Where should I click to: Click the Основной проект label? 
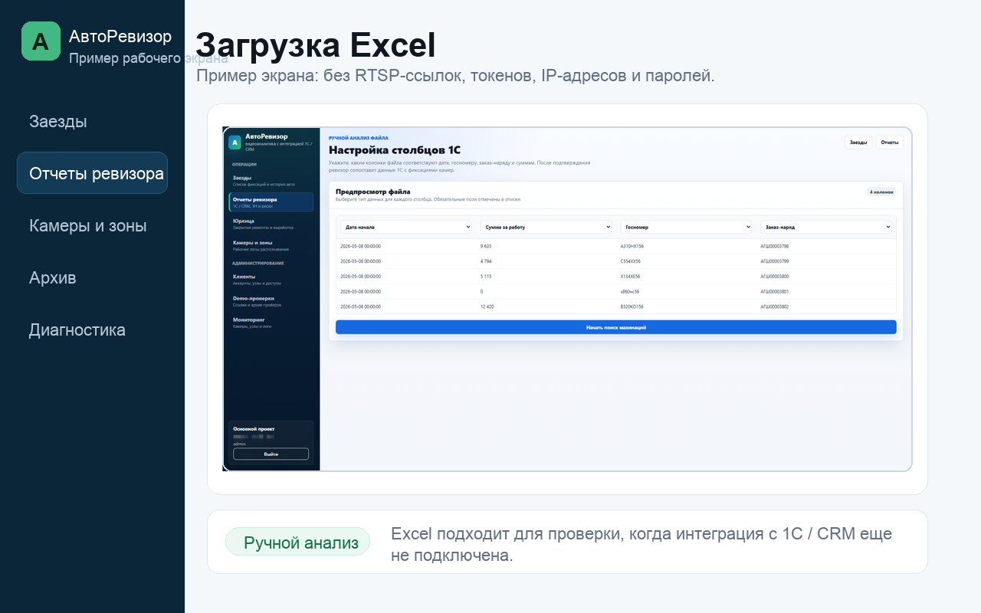point(254,429)
